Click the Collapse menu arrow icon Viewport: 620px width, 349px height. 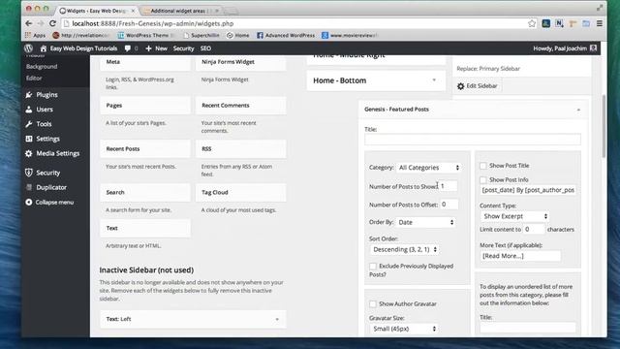tap(28, 203)
